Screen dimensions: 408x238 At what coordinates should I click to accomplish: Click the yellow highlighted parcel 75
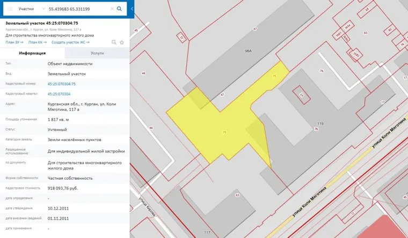coord(215,128)
